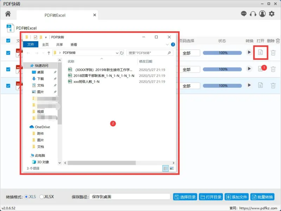Open the chat message icon in header
Screen dimensions: 281x211
coord(244,14)
